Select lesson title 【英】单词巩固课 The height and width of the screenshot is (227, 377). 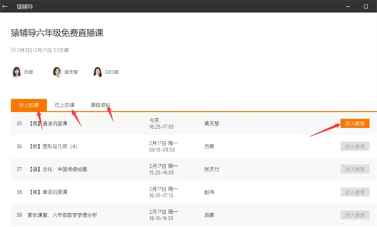tap(48, 192)
